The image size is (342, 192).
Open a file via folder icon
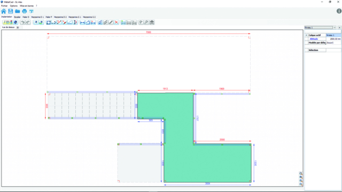[18, 11]
